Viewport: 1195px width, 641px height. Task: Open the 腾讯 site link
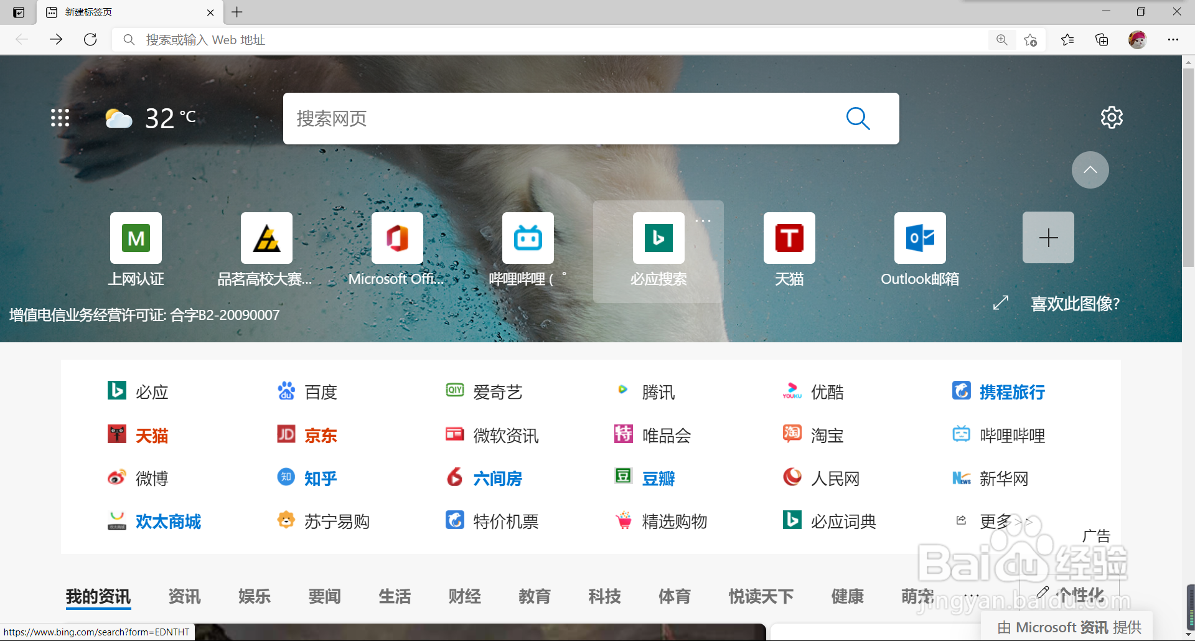645,391
